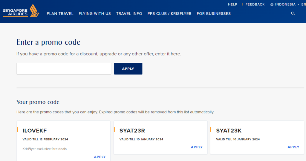Click the Feedback link
Viewport: 306px width, 161px height.
[255, 4]
